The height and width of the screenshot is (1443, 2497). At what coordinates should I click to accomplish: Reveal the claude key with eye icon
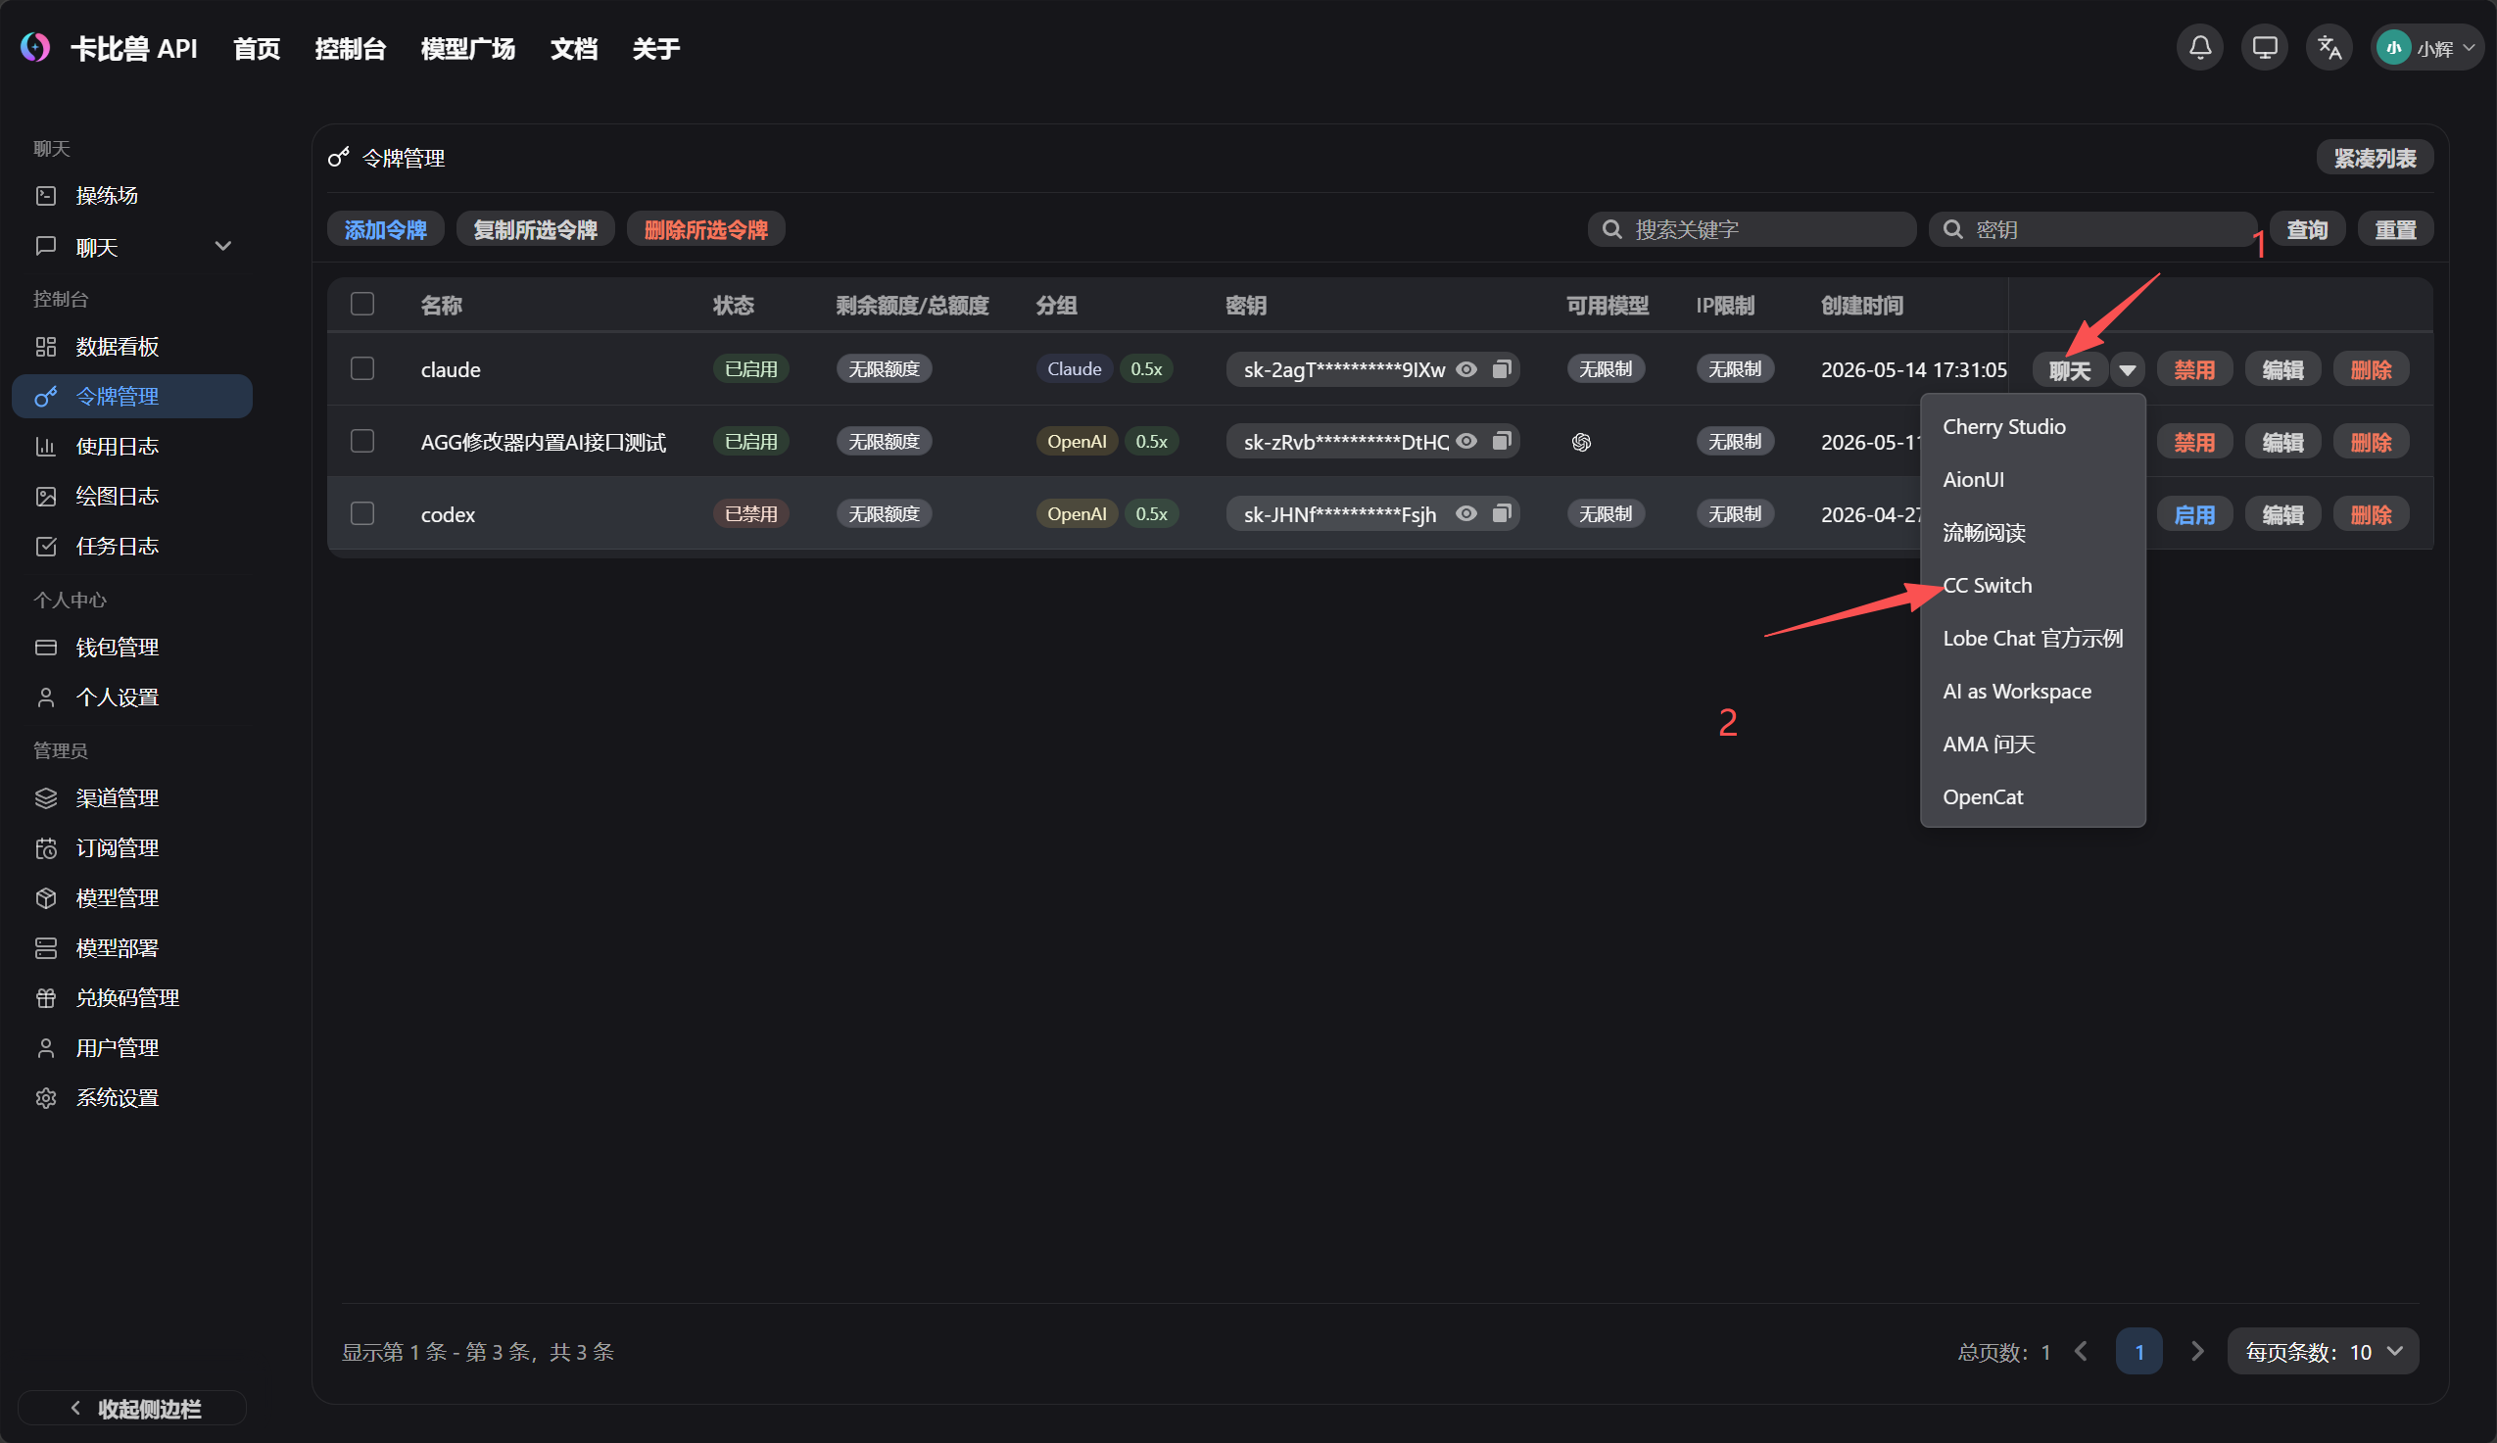click(1466, 368)
